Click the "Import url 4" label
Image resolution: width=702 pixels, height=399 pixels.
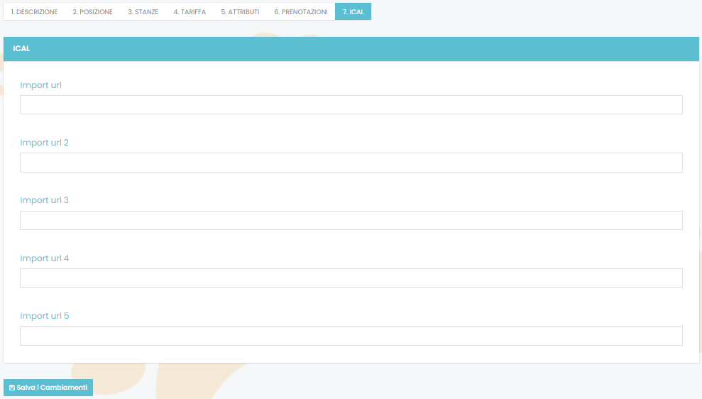pos(44,258)
